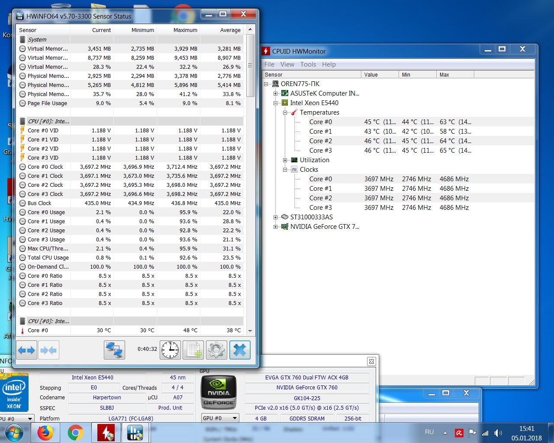The height and width of the screenshot is (443, 554).
Task: Click the graph icon beside Utilization
Action: tap(294, 160)
